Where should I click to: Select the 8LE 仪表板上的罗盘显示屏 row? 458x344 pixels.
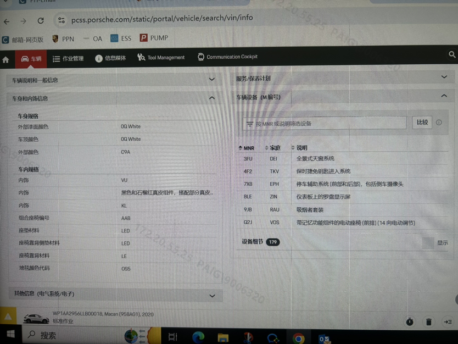(x=342, y=197)
